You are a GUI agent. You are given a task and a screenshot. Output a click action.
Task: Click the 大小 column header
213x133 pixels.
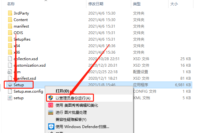click(x=174, y=4)
